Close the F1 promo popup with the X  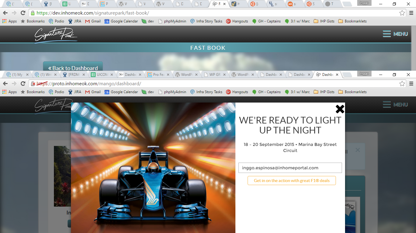point(340,109)
